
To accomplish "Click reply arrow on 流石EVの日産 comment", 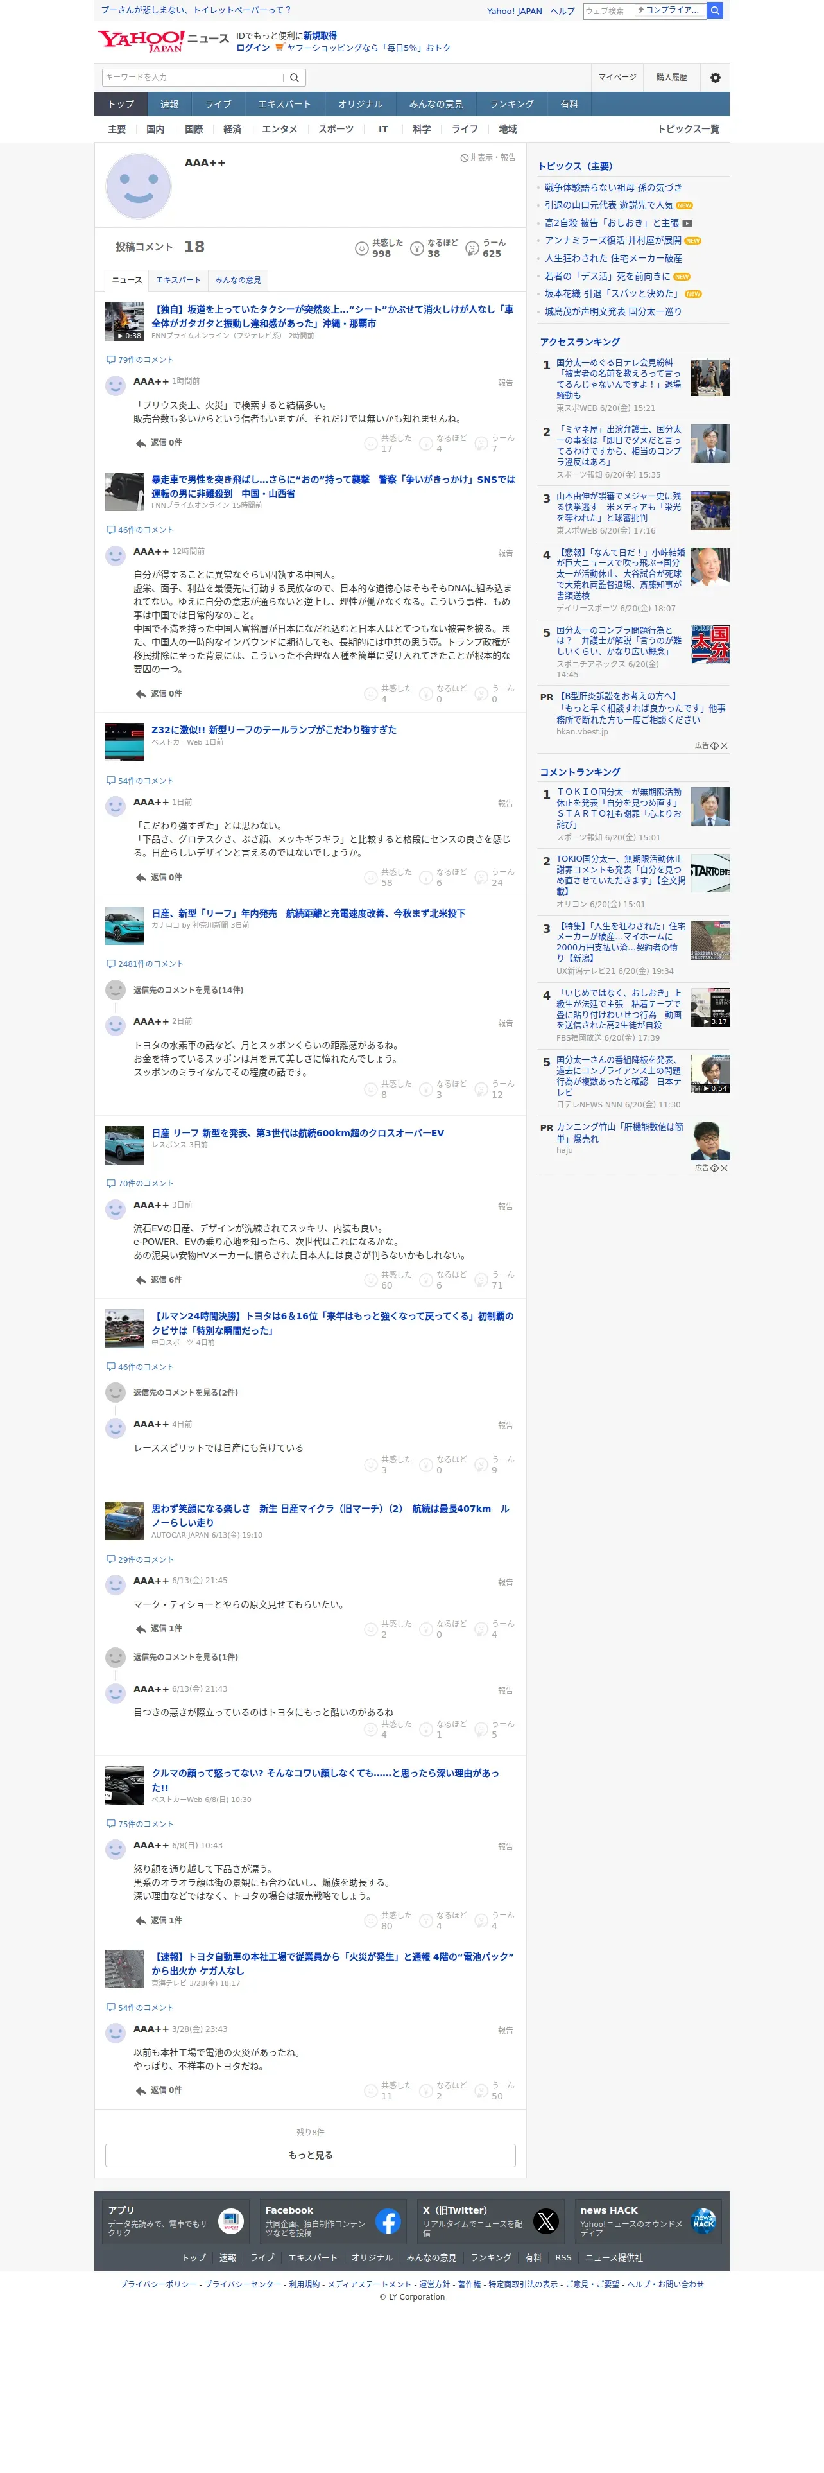I will point(141,1280).
